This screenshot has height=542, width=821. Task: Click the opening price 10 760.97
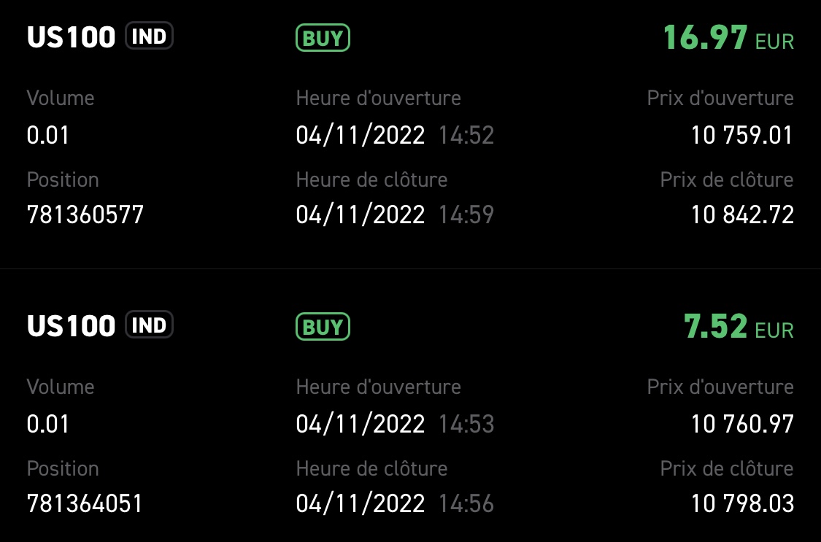tap(741, 424)
